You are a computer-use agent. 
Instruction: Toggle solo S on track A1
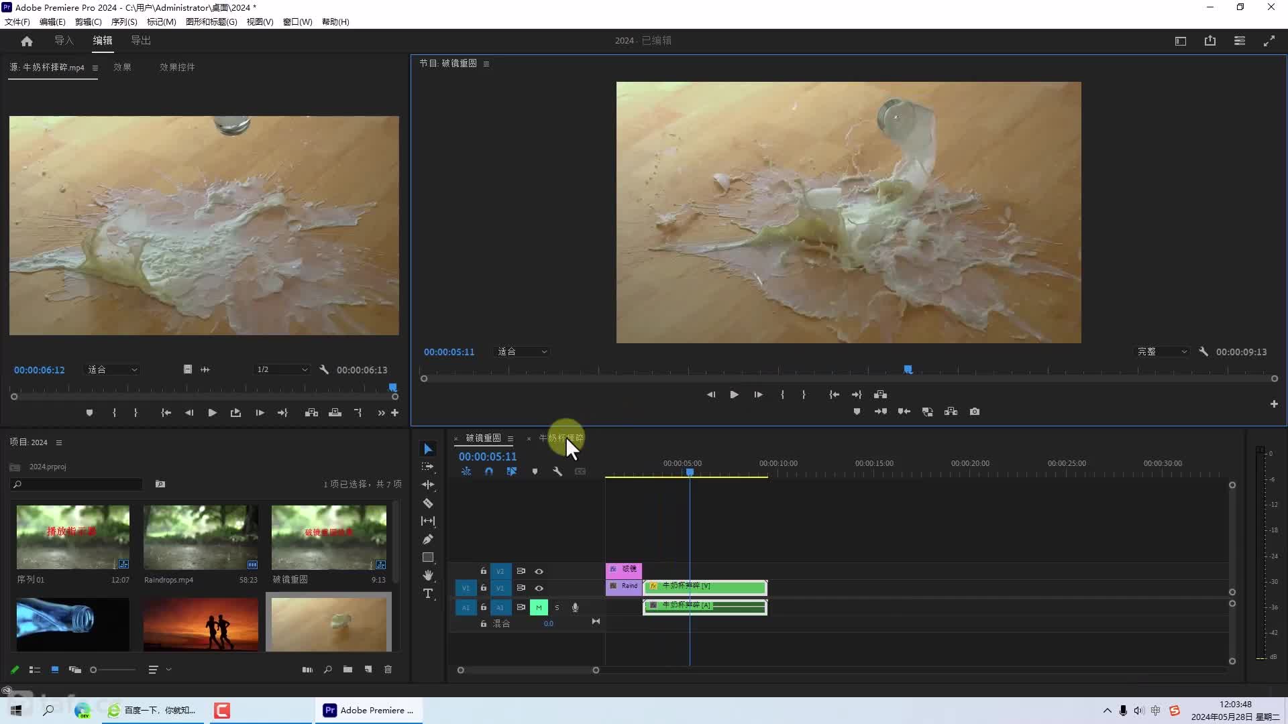[557, 607]
